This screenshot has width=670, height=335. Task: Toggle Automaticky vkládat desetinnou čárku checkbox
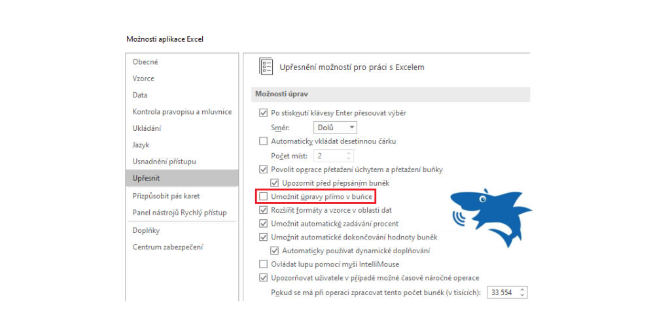click(263, 141)
